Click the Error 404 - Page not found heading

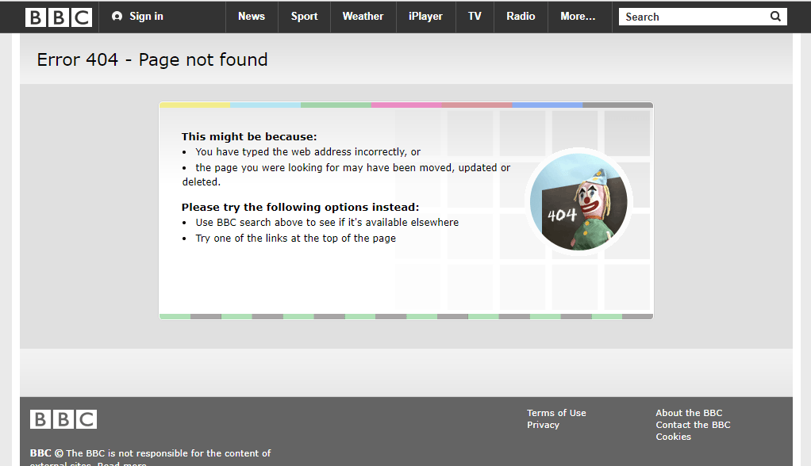pos(152,60)
